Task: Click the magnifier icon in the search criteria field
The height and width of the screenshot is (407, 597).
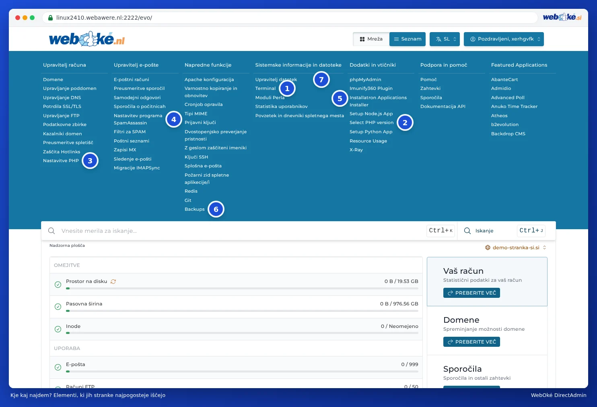Action: (51, 231)
